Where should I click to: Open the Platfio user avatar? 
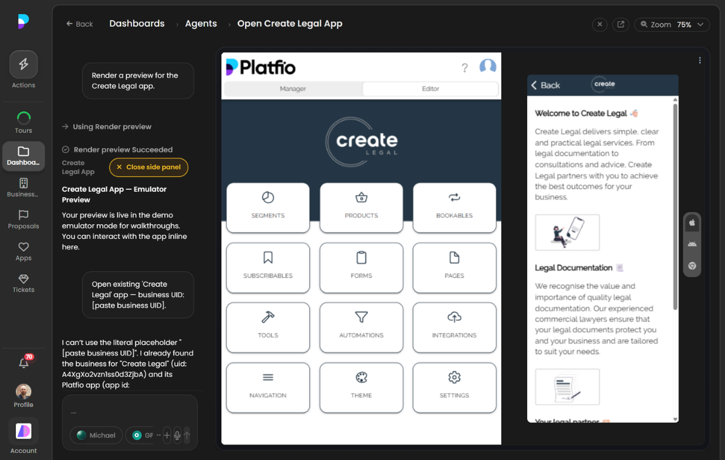488,67
